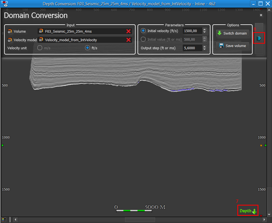Click the green left-edge slice marker
This screenshot has width=272, height=223.
point(2,145)
